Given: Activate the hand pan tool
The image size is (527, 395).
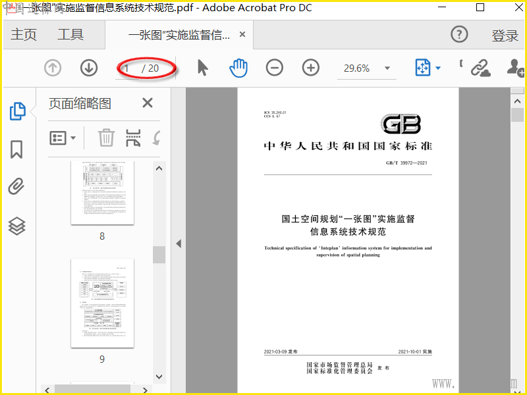Looking at the screenshot, I should pyautogui.click(x=238, y=68).
